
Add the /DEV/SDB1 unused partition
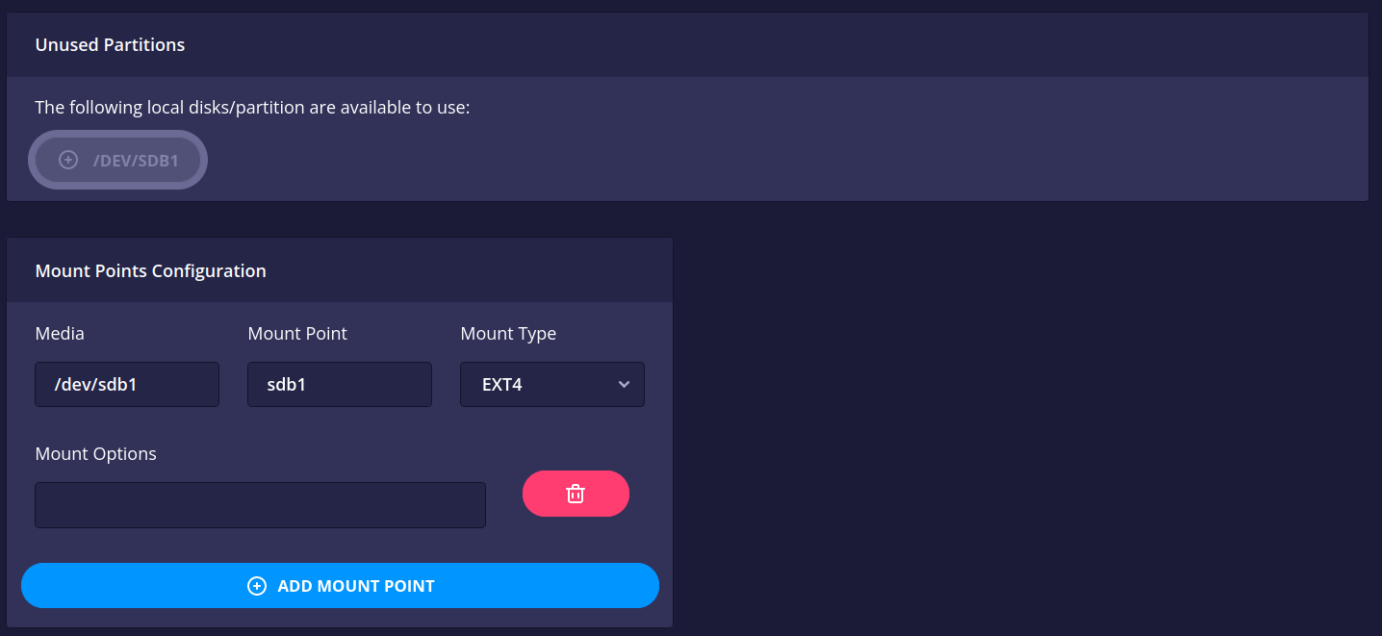pos(118,160)
